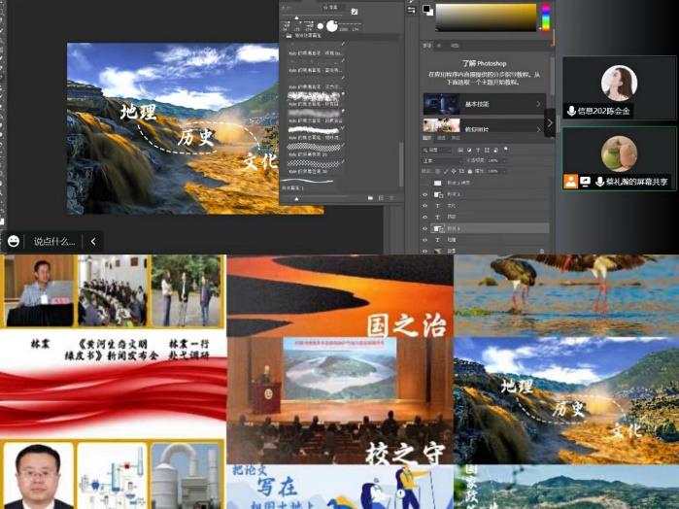Collapse the chat bar with left chevron

[x=93, y=241]
